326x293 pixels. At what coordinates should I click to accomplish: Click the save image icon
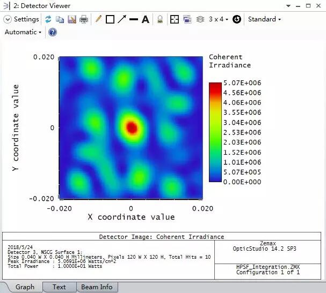point(72,19)
